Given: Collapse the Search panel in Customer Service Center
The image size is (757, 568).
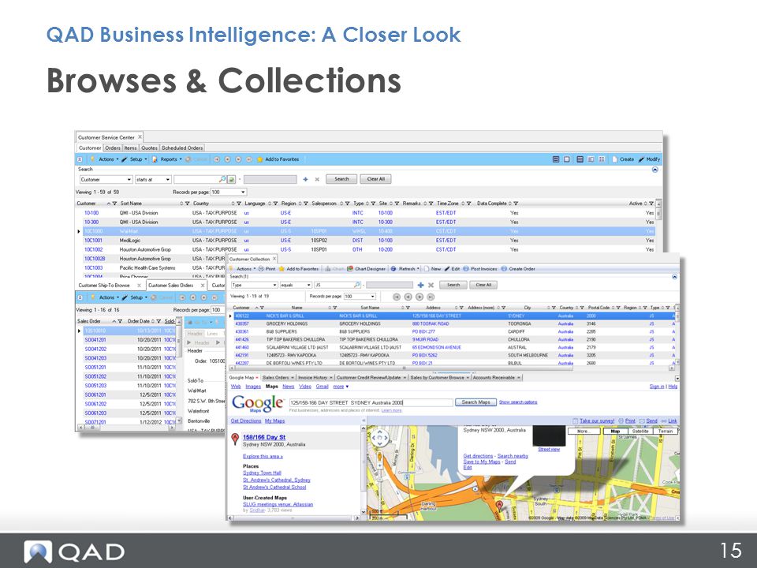Looking at the screenshot, I should [654, 170].
